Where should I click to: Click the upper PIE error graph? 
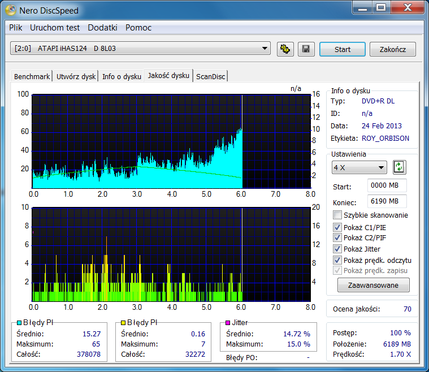[x=172, y=141]
